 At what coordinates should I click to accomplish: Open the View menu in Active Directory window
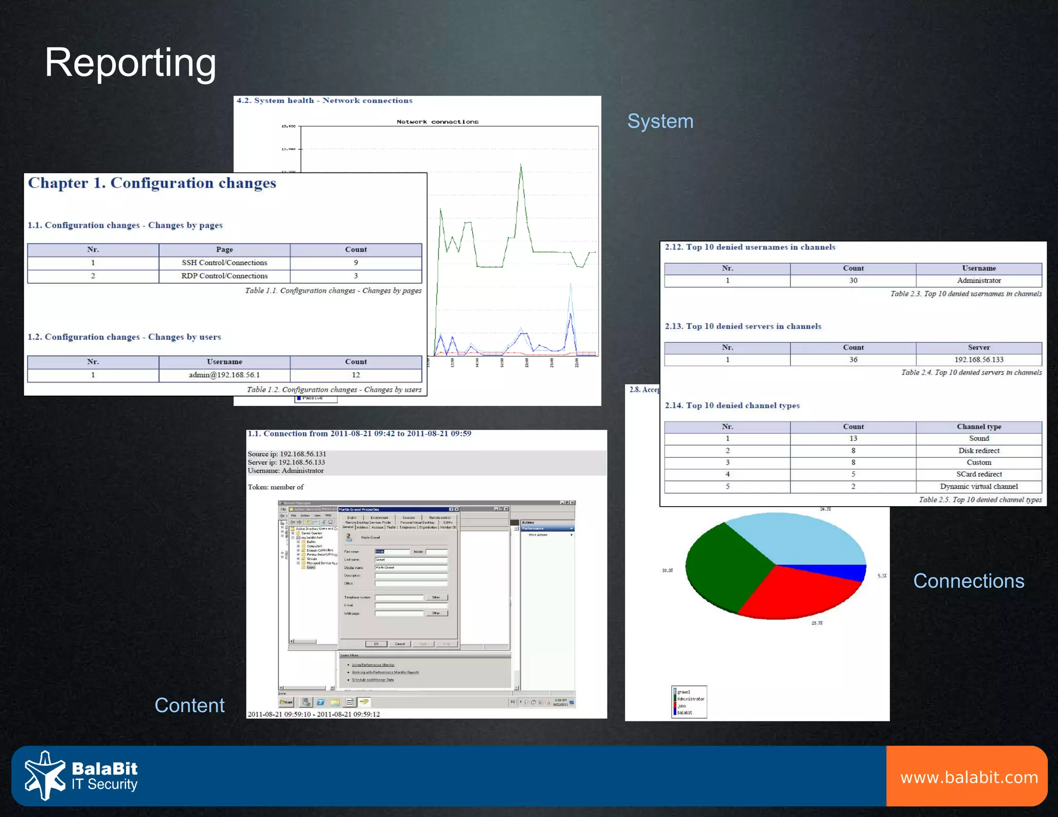coord(317,515)
